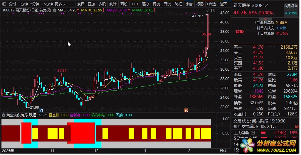Switch to the 1分钟 chart period
This screenshot has height=155, width=301.
tap(23, 4)
